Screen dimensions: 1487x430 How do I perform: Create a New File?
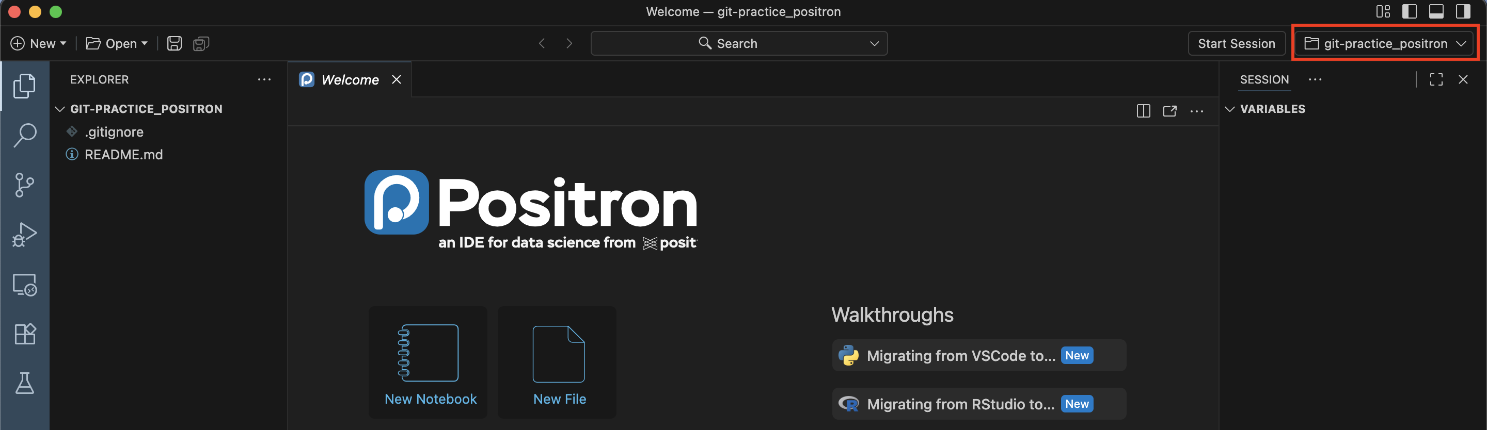pos(558,362)
